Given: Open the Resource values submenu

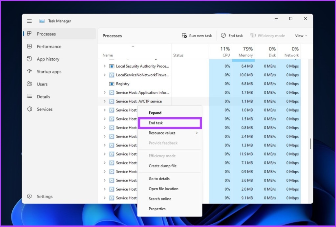Looking at the screenshot, I should pyautogui.click(x=170, y=133).
